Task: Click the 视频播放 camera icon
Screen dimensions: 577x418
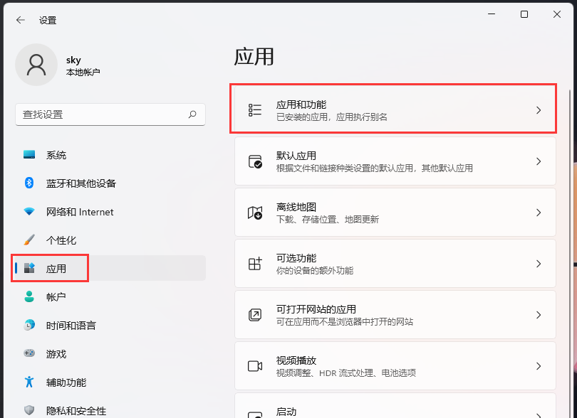Action: 255,366
